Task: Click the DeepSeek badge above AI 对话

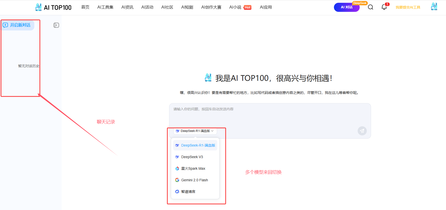Action: pyautogui.click(x=360, y=3)
